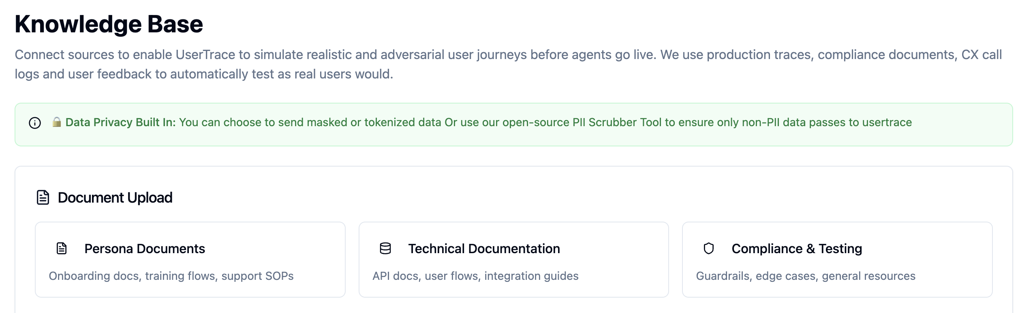Select the file icon on Persona Documents card
Image resolution: width=1035 pixels, height=313 pixels.
pyautogui.click(x=62, y=249)
